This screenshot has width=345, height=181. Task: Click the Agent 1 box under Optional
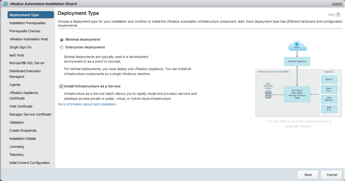tap(329, 79)
